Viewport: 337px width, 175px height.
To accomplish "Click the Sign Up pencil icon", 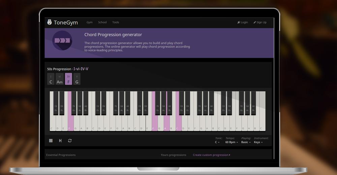I will coord(255,22).
